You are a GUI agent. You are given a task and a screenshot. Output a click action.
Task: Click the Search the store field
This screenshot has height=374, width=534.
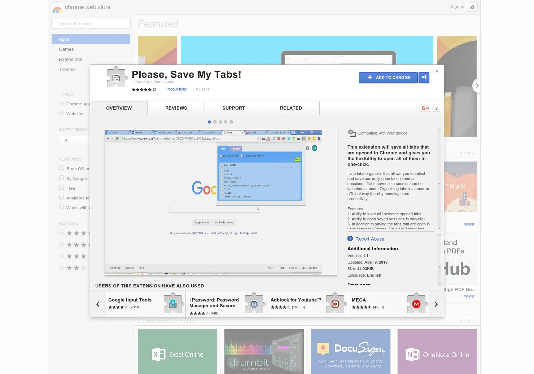91,23
